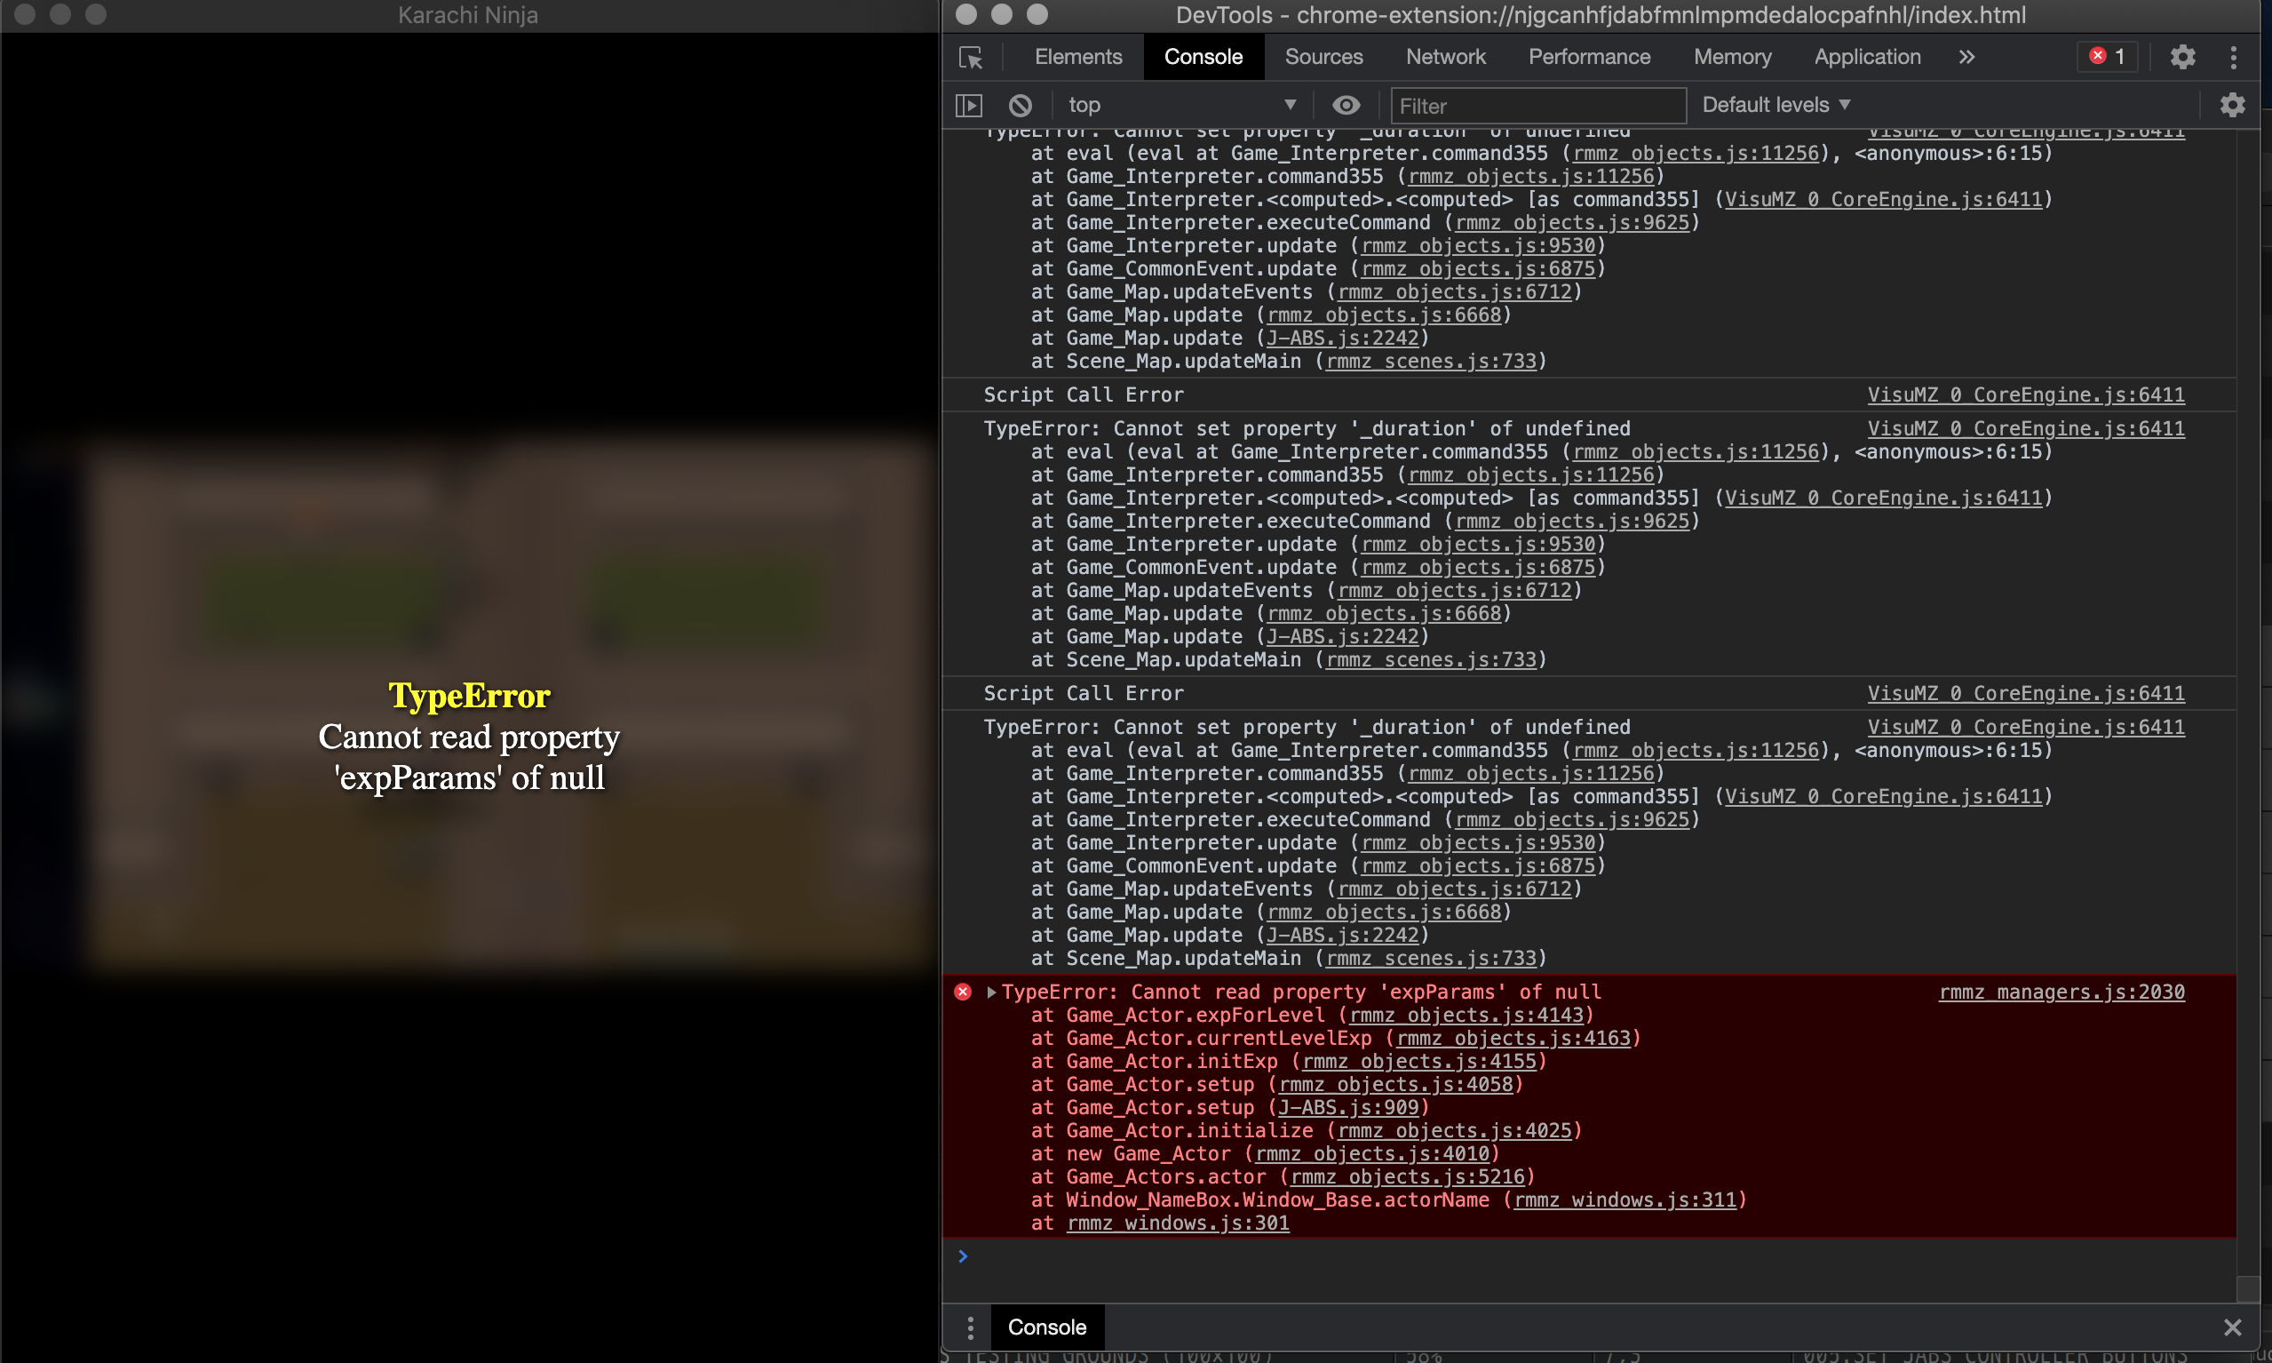
Task: Open rmmz_objects.js:4163 link in currentLevelExp
Action: (1513, 1038)
